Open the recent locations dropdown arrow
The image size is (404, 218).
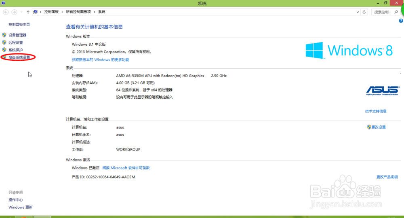21,12
